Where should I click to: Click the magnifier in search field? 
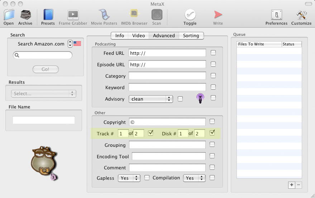pos(17,55)
